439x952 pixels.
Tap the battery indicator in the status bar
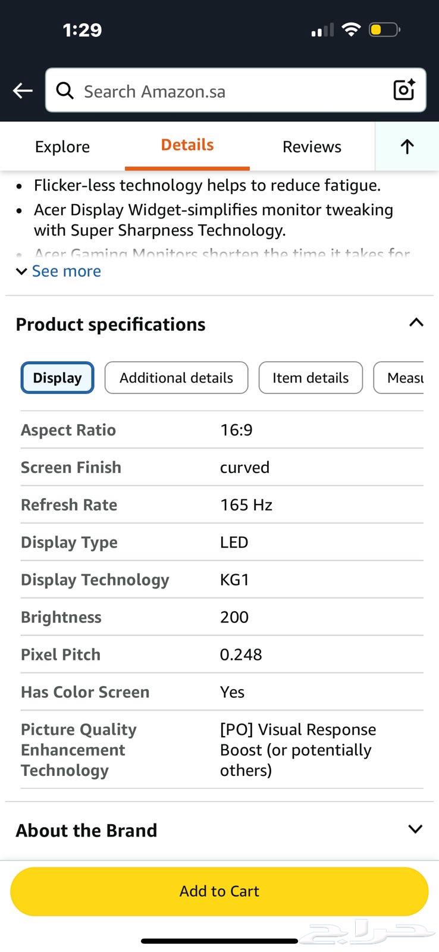[x=383, y=29]
